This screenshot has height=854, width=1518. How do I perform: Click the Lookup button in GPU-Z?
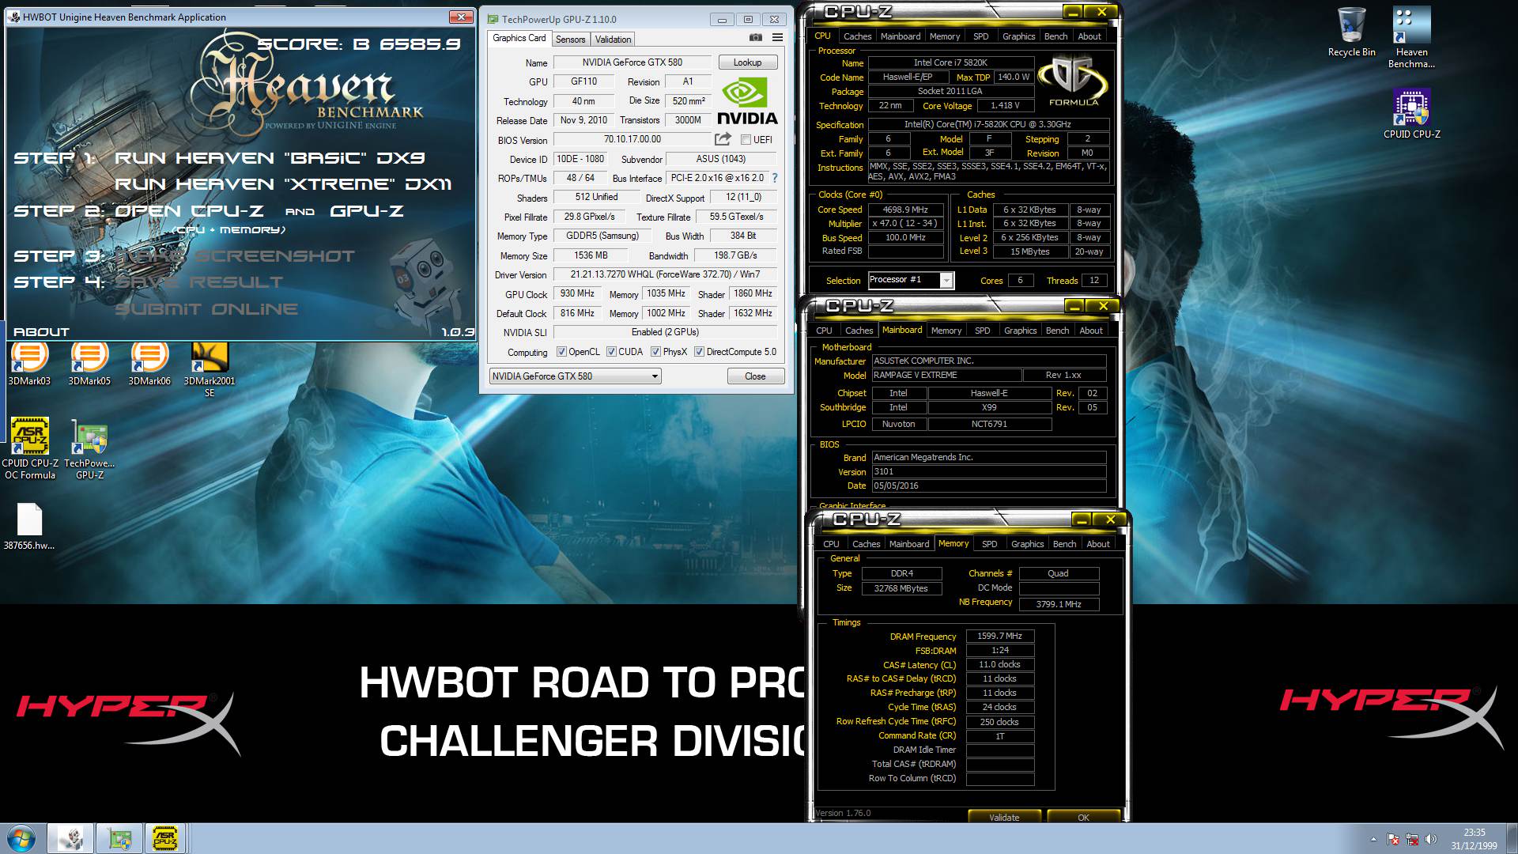[747, 62]
